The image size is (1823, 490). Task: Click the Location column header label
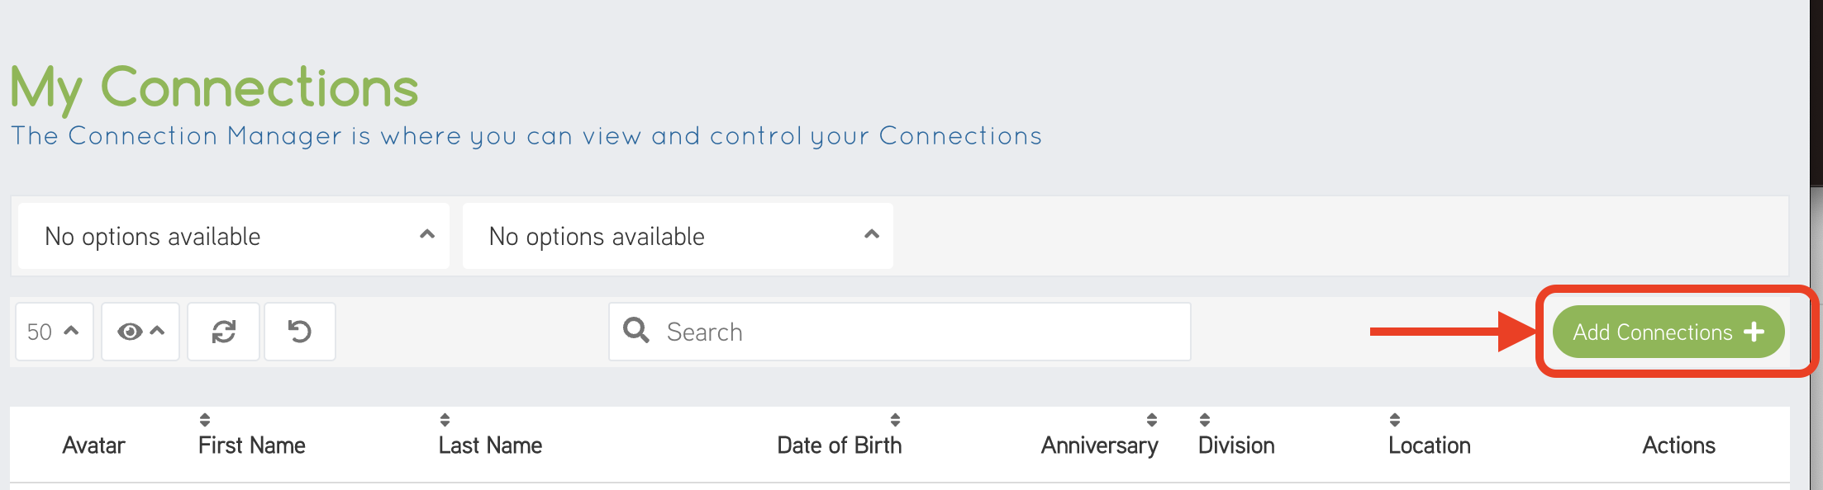(x=1429, y=445)
